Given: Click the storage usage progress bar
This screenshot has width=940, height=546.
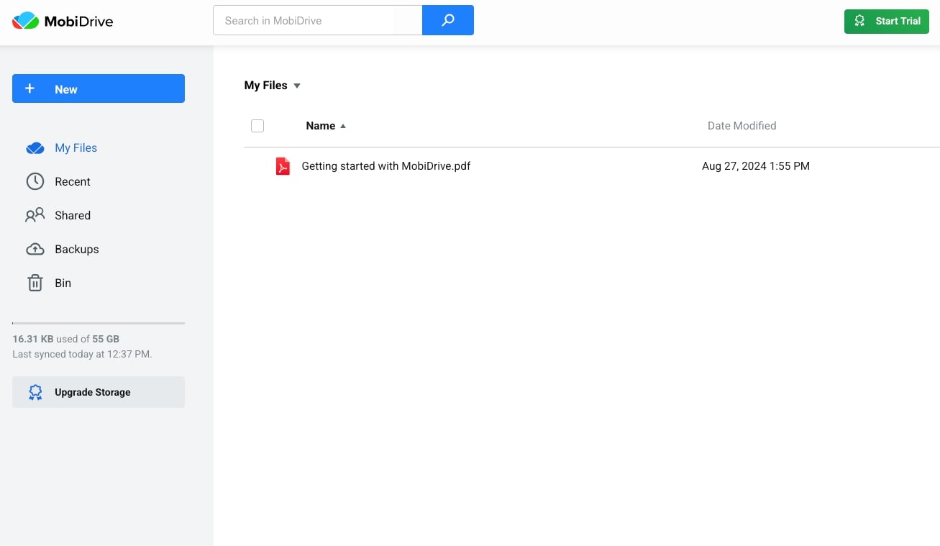Looking at the screenshot, I should [x=99, y=323].
